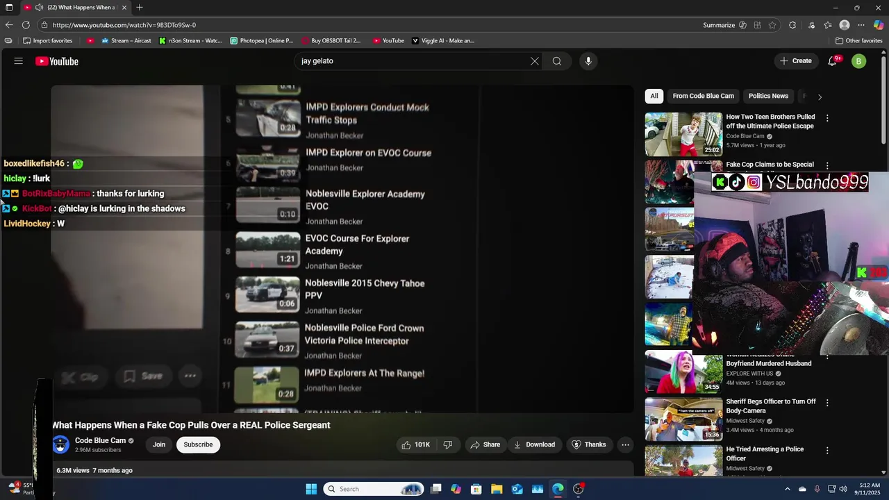Go back in the browser

pos(9,25)
